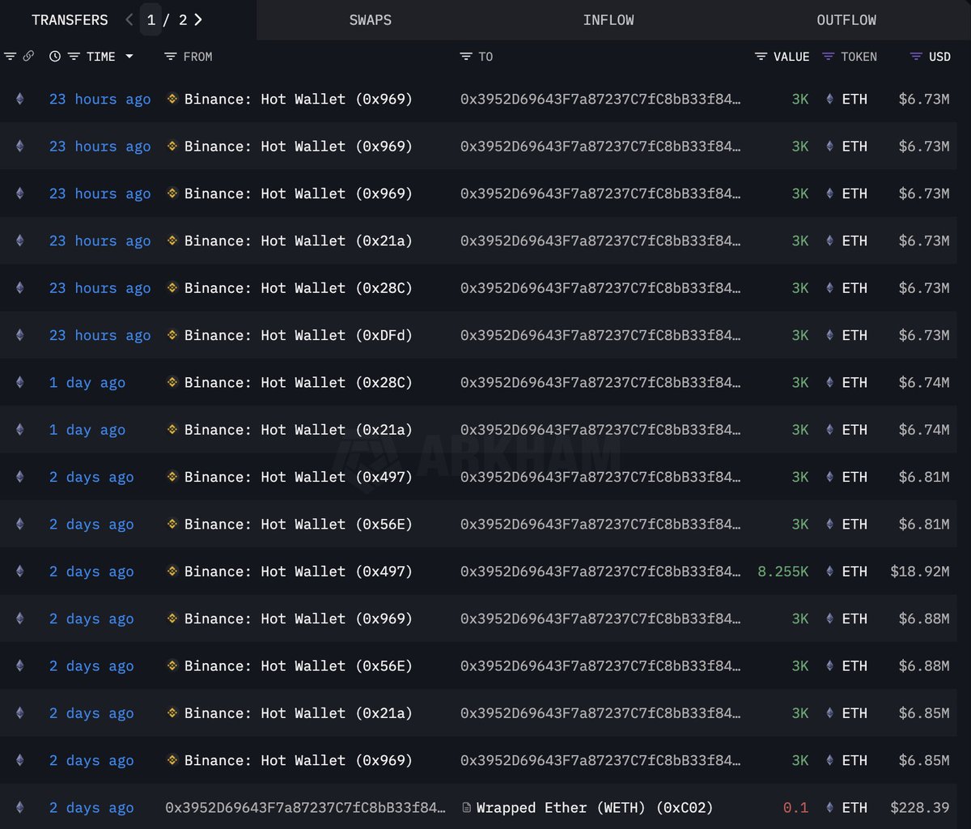Open Binance Hot Wallet (0xDFd) entity
The width and height of the screenshot is (971, 829).
(299, 335)
